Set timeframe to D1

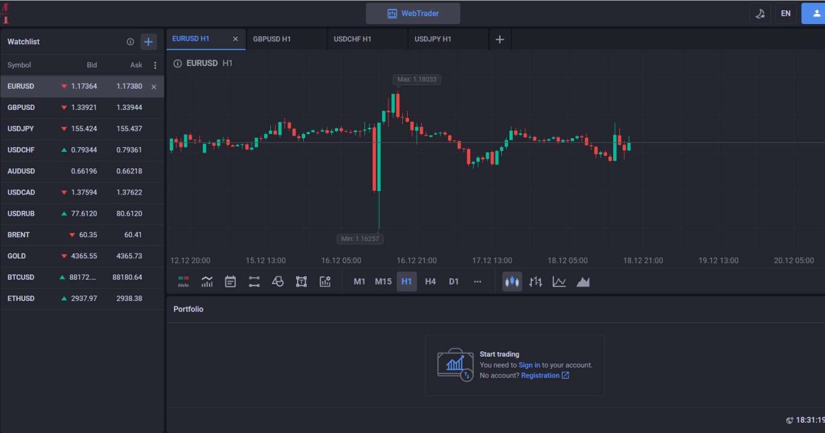coord(454,282)
